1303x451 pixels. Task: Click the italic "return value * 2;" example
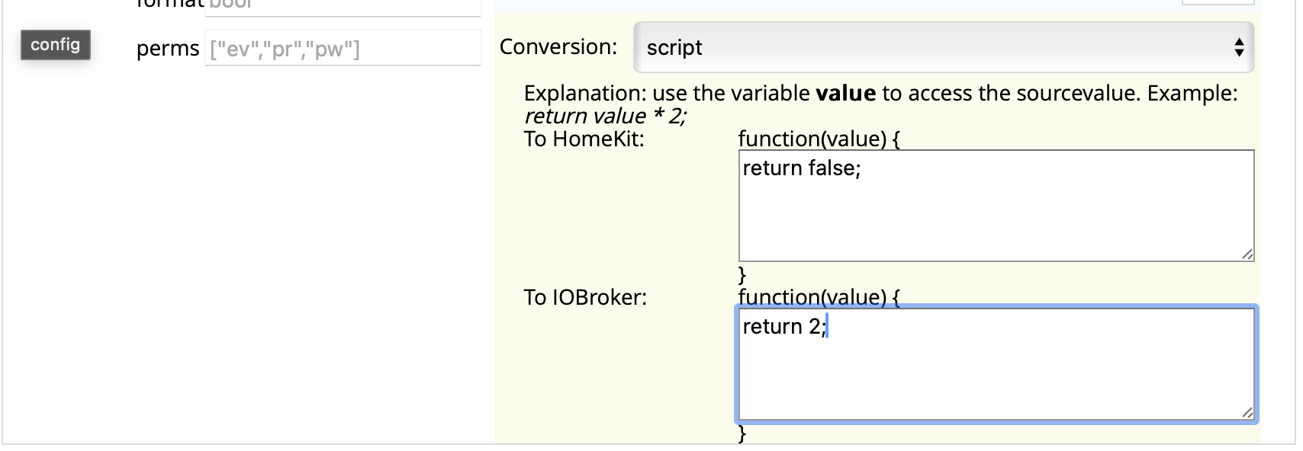(x=605, y=117)
